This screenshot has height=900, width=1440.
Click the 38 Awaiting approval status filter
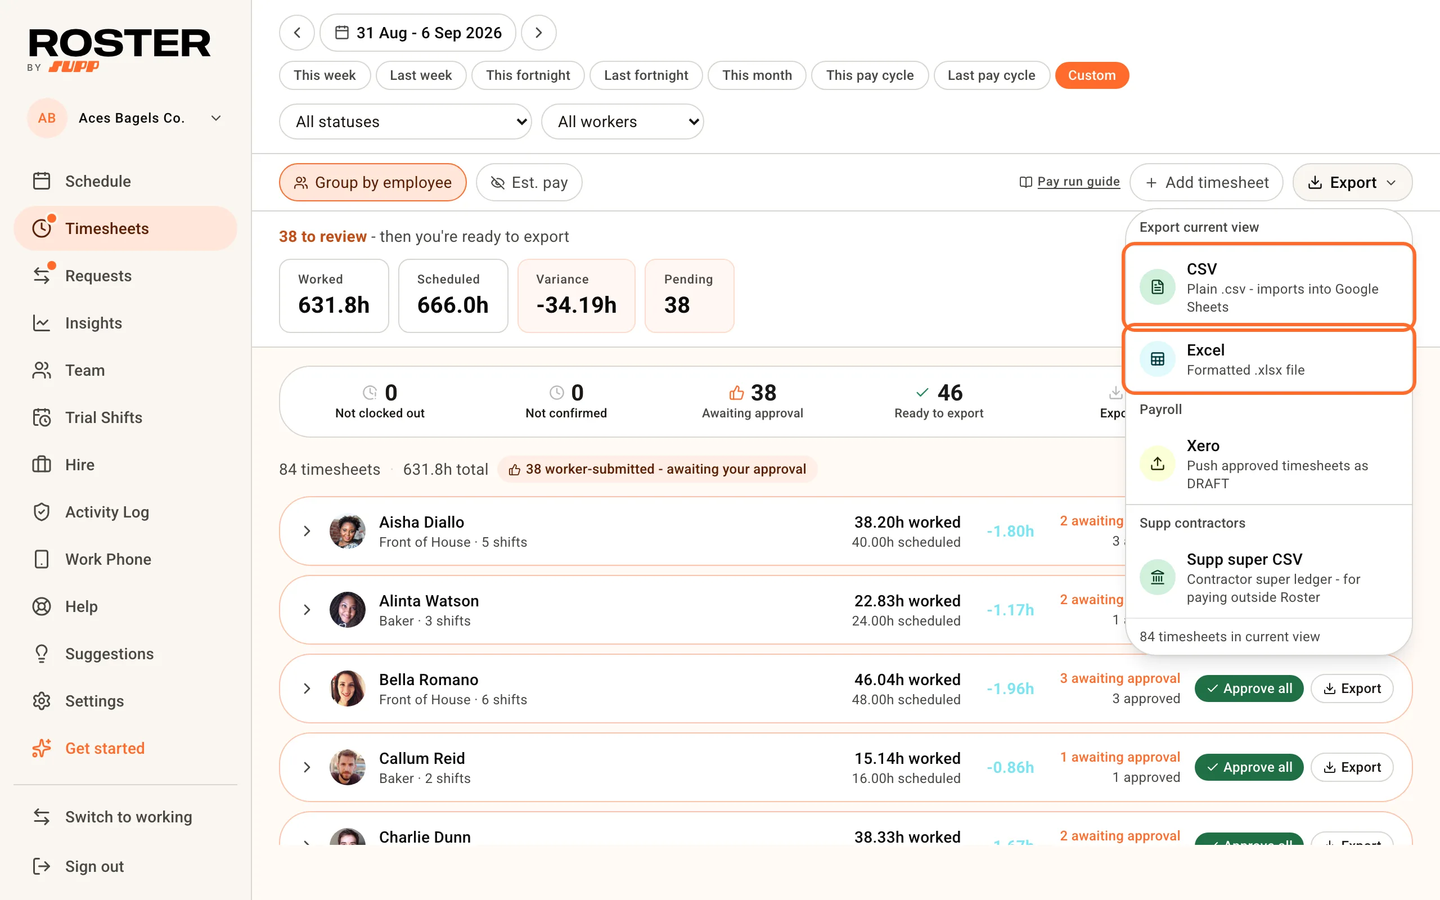[x=752, y=401]
